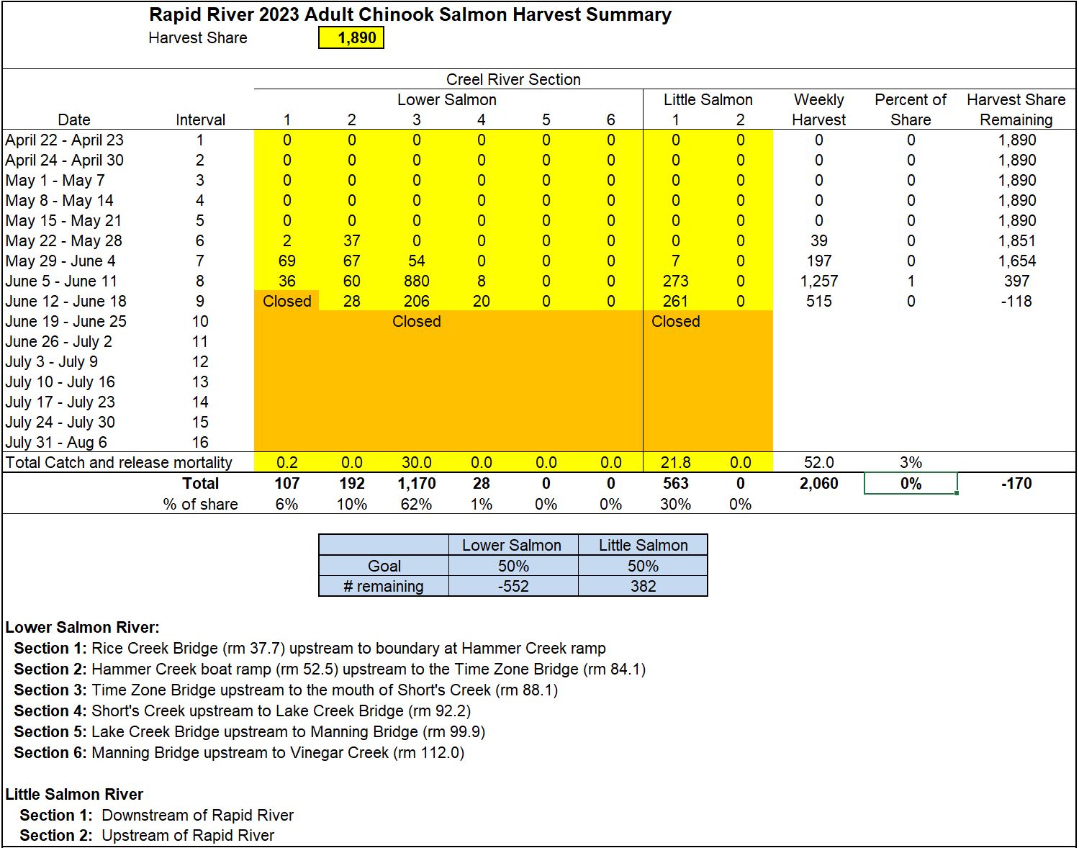The width and height of the screenshot is (1079, 848).
Task: Select the Weekly Harvest column header
Action: (x=819, y=109)
